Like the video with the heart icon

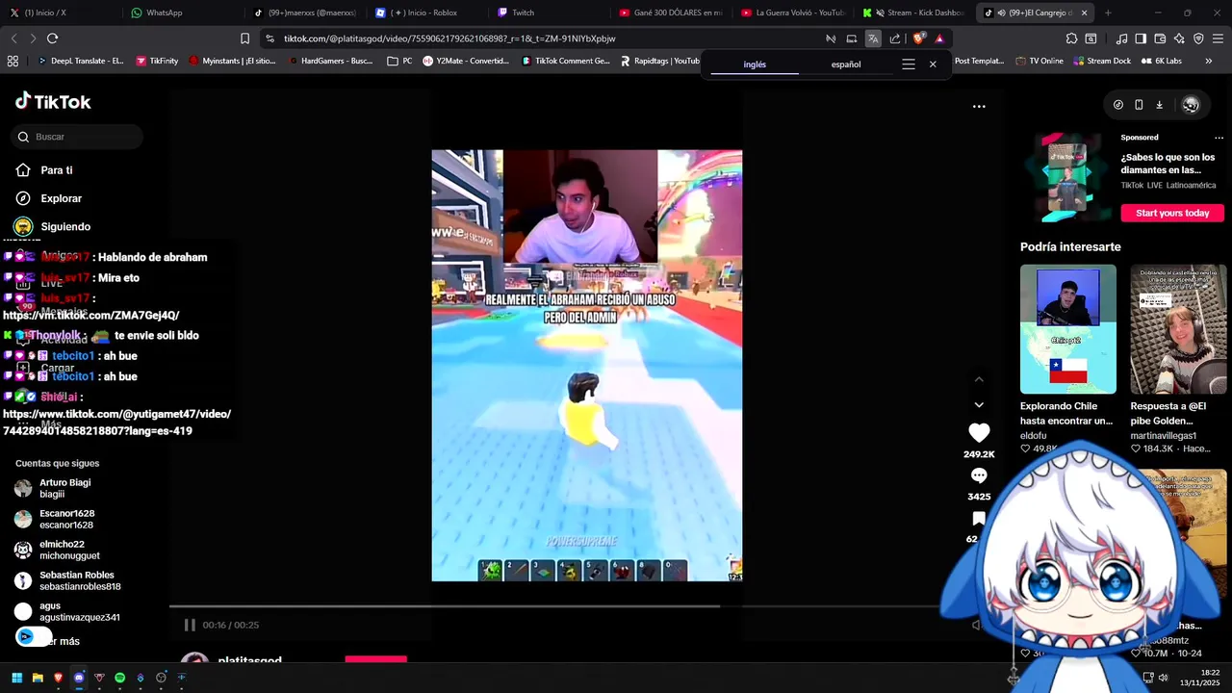(979, 433)
